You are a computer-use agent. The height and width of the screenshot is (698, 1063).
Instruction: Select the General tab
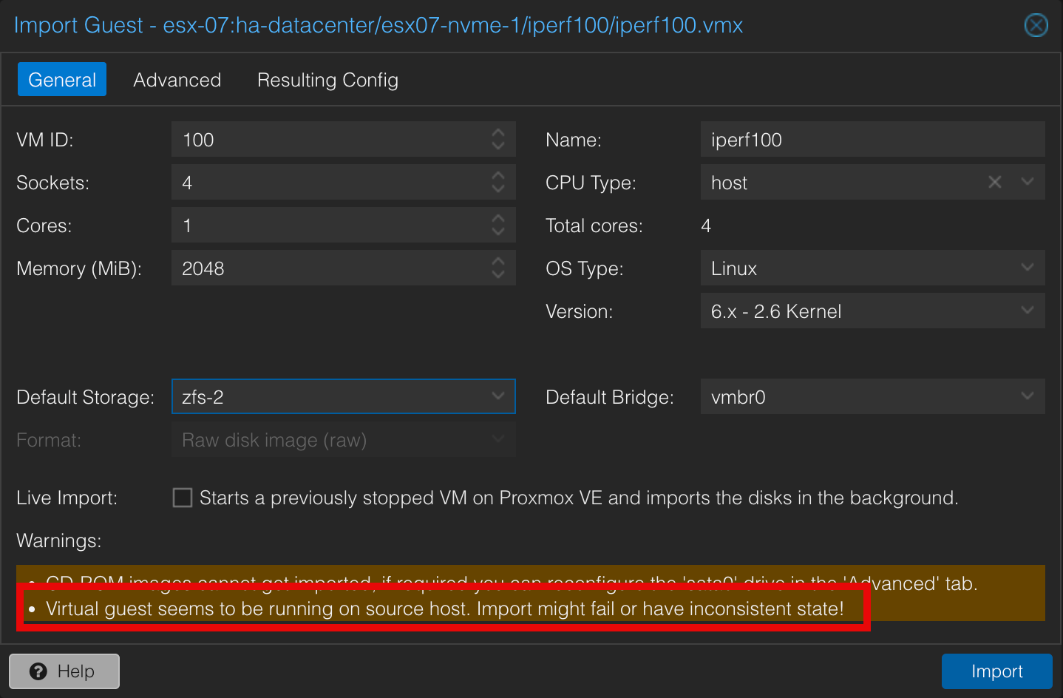click(x=61, y=79)
